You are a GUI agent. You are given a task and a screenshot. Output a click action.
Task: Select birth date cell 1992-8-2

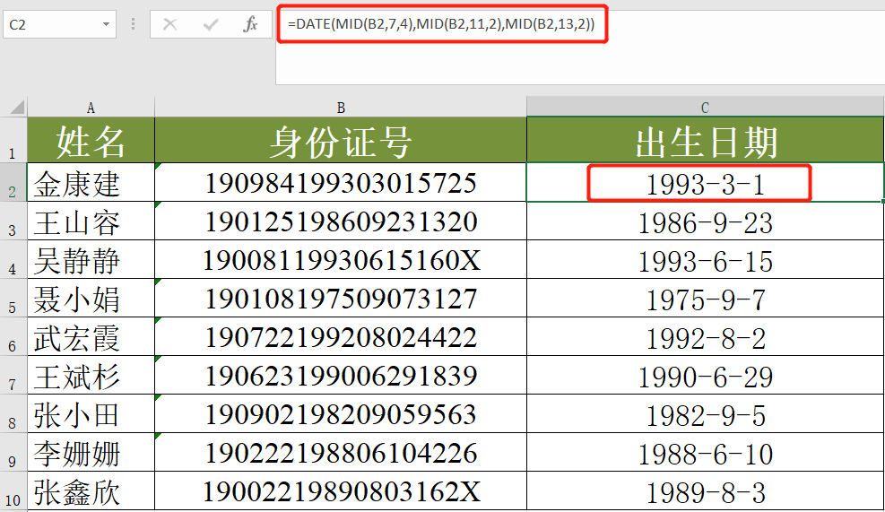pos(705,336)
